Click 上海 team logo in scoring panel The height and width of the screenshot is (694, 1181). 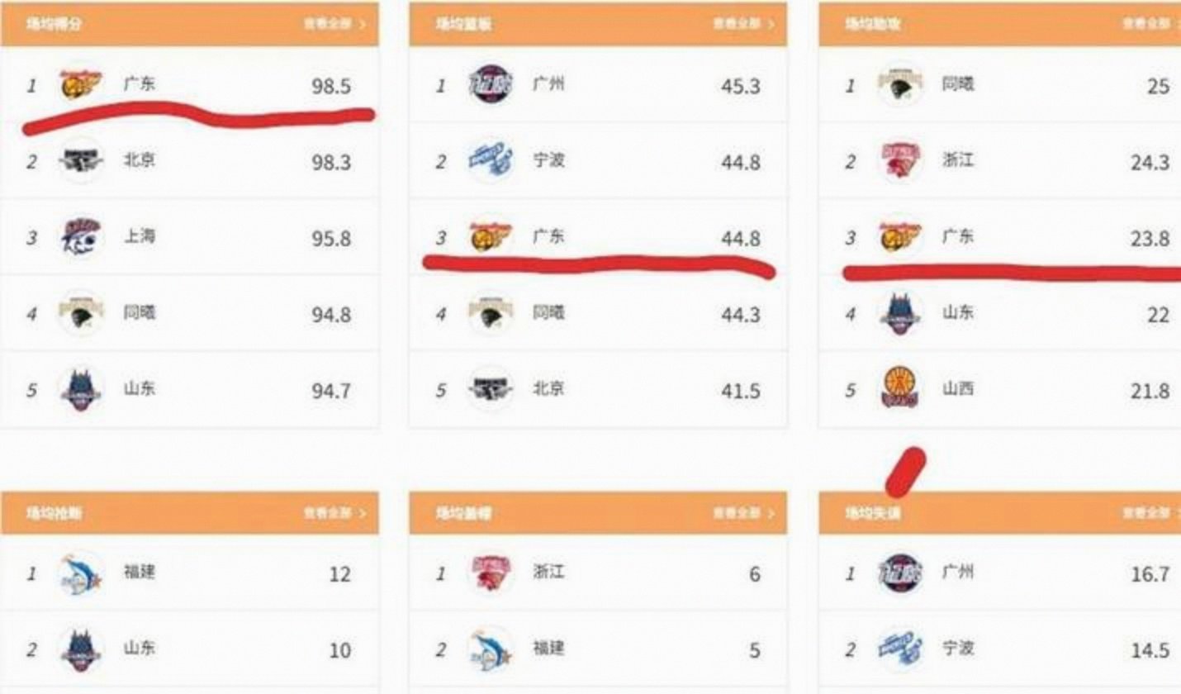pyautogui.click(x=81, y=237)
